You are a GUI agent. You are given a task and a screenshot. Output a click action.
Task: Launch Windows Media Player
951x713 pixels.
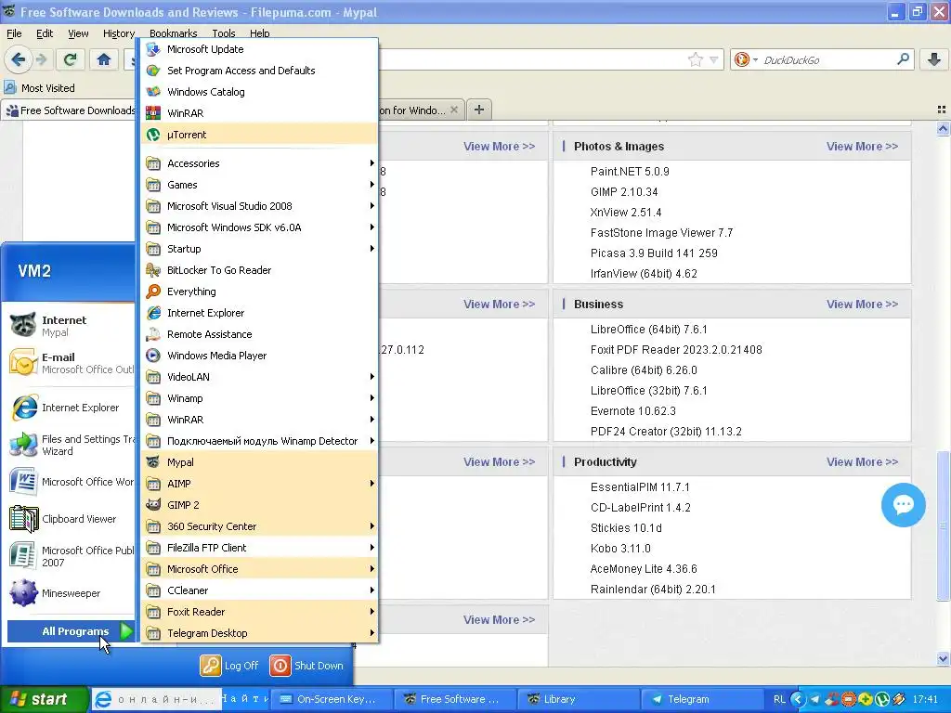(x=260, y=356)
